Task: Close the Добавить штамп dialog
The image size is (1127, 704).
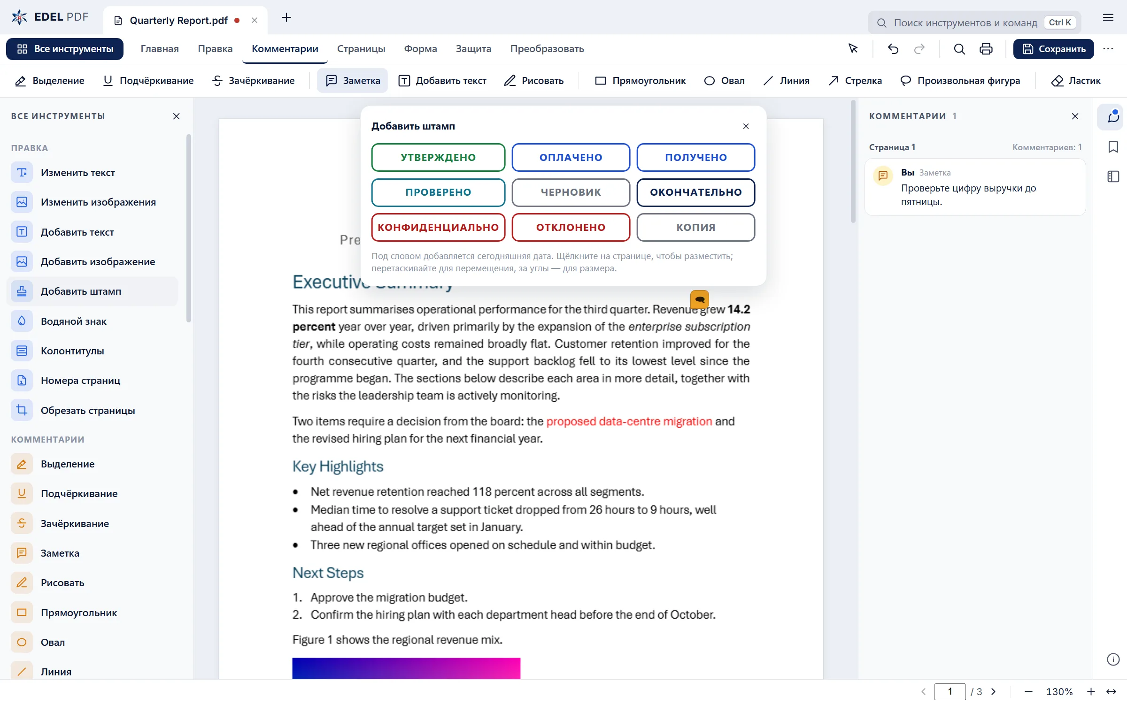Action: coord(746,126)
